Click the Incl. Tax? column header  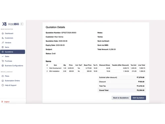[79, 65]
